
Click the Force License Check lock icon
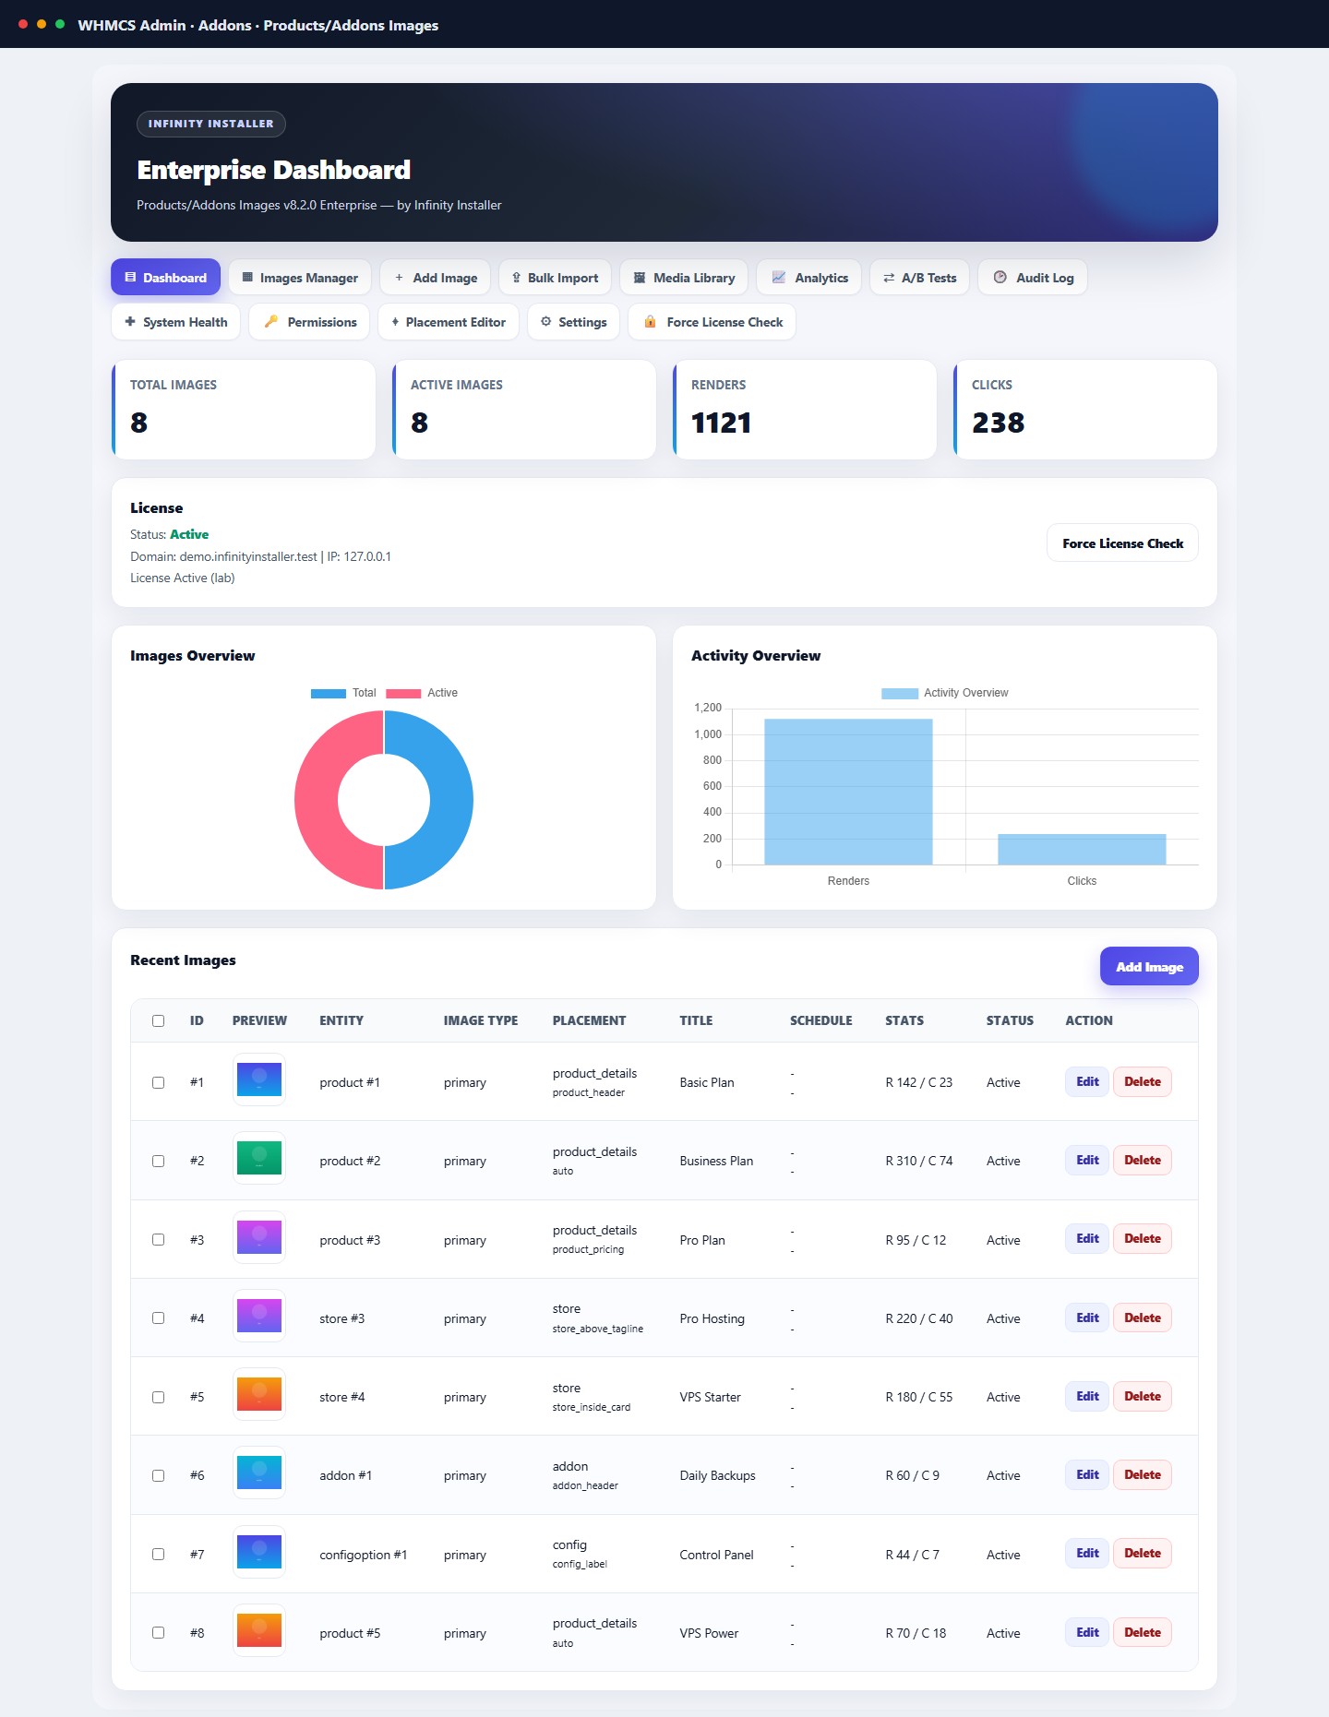click(x=650, y=321)
